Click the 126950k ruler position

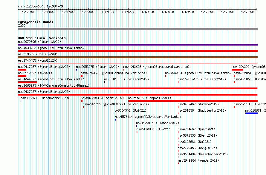tap(188, 12)
